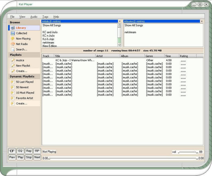Click the Dynamic Playlists Create icon
The image size is (212, 176).
pyautogui.click(x=13, y=103)
